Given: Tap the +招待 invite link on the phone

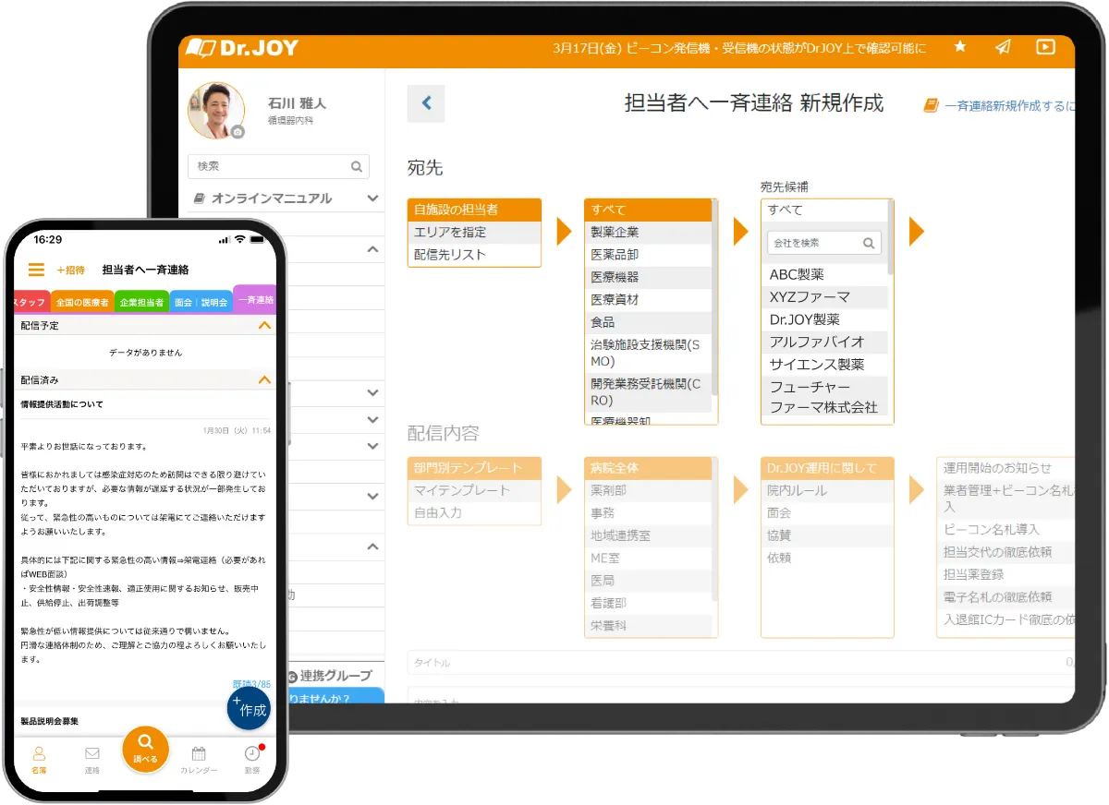Looking at the screenshot, I should point(70,270).
